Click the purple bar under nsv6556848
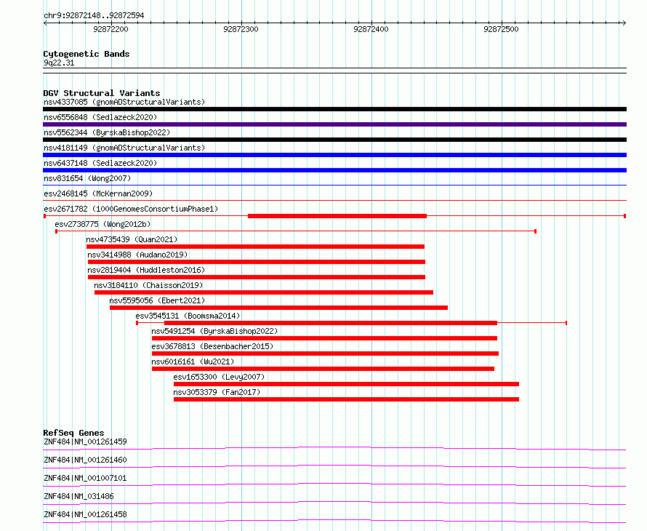 [334, 124]
